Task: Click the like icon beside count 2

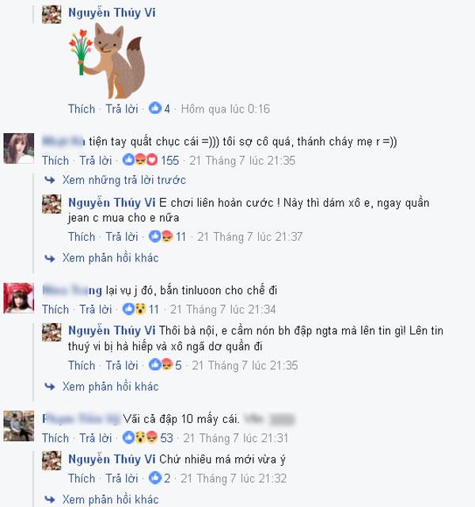Action: click(155, 478)
